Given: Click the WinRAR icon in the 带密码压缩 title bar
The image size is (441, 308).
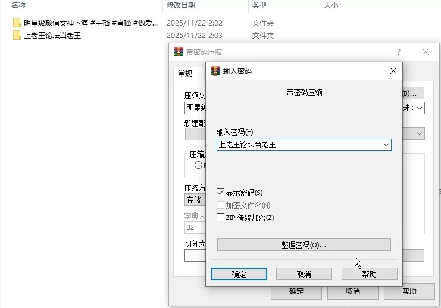Looking at the screenshot, I should pos(179,52).
